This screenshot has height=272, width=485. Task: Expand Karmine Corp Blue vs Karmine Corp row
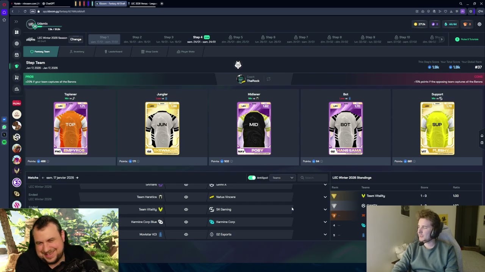[x=325, y=222]
